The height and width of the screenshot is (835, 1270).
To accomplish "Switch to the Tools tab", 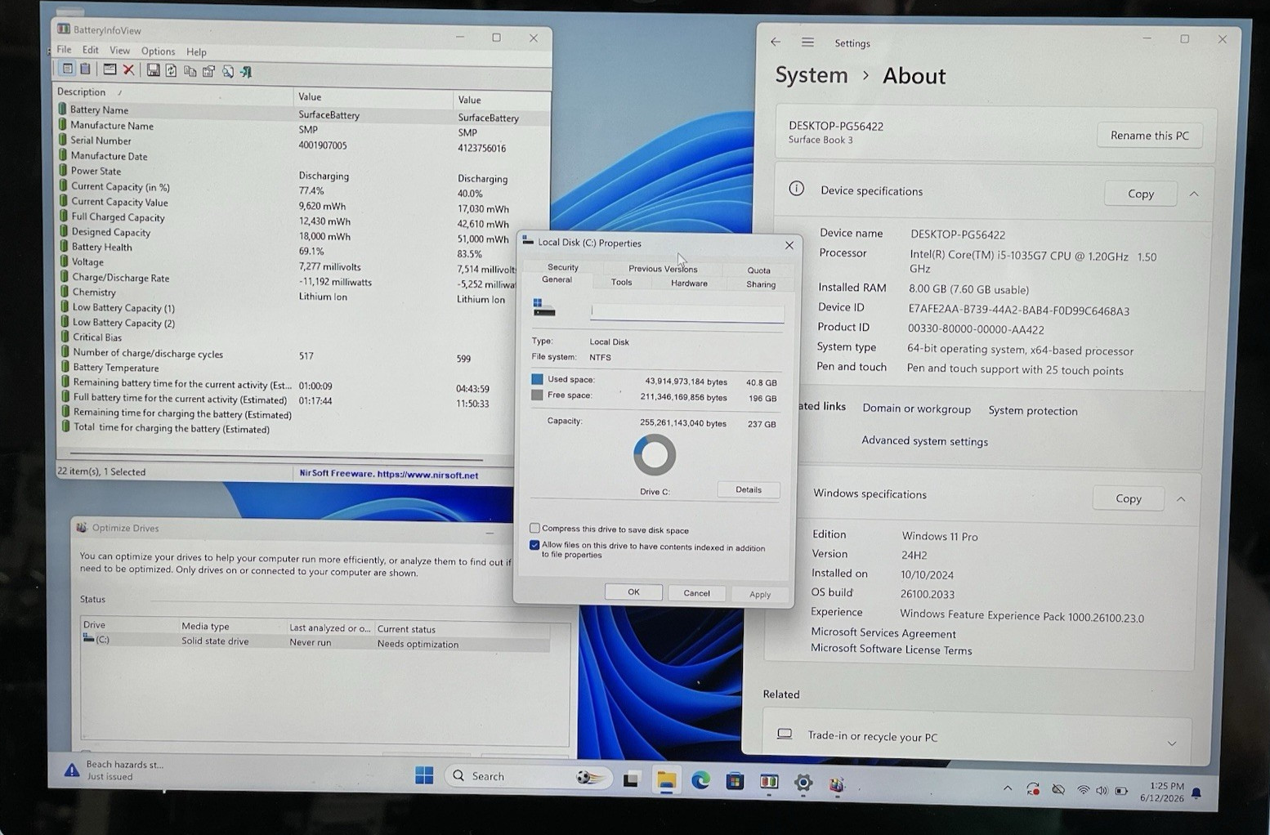I will (x=621, y=283).
